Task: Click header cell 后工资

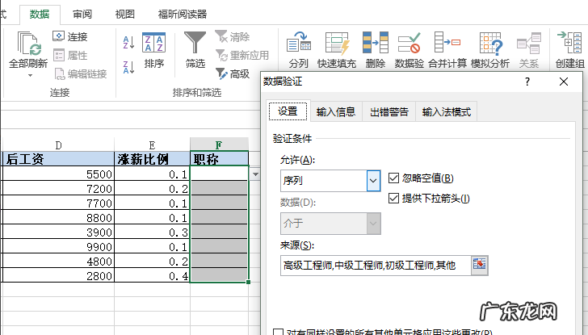Action: [x=58, y=159]
